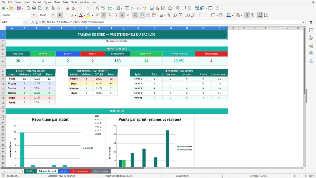316x178 pixels.
Task: Expand the formula bar arrow
Action: tap(303, 22)
